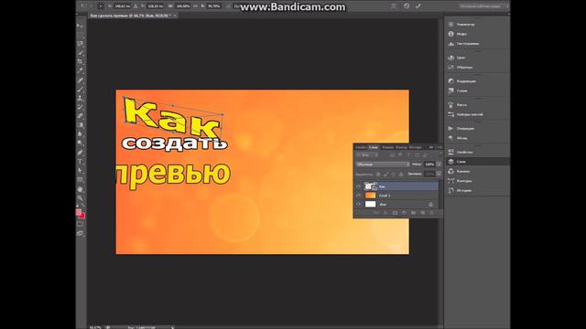Image resolution: width=586 pixels, height=329 pixels.
Task: Cancel transform with circle-slash button
Action: [x=407, y=6]
